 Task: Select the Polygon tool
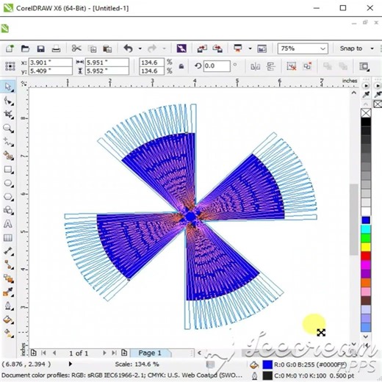coord(8,197)
